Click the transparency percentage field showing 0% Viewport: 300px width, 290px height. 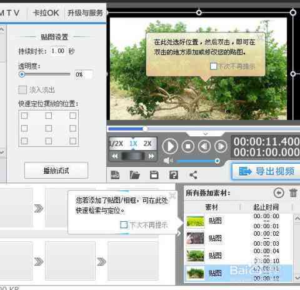[x=83, y=74]
